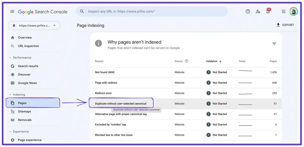Click Not Started status icon for Not found (404)
This screenshot has height=147, width=304.
[208, 72]
